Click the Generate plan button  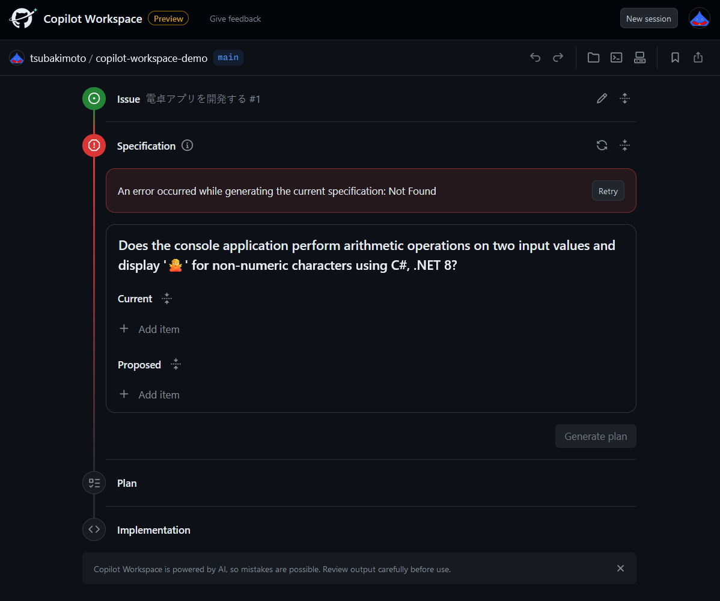click(596, 436)
